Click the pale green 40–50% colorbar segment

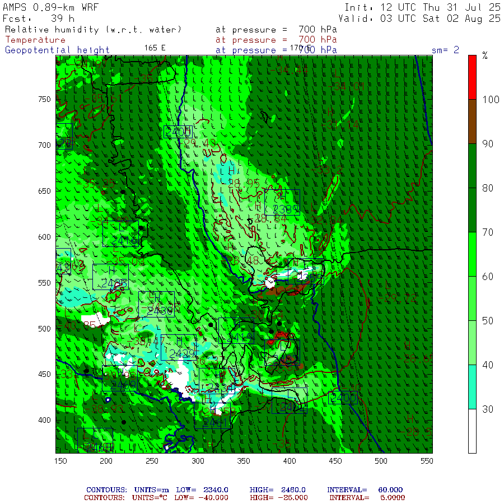pyautogui.click(x=472, y=343)
